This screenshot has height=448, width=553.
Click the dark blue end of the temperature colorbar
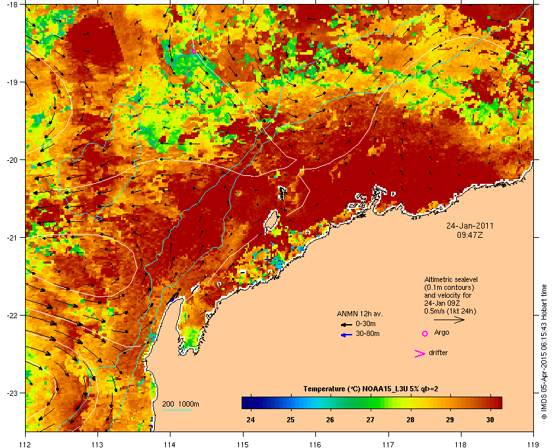248,403
